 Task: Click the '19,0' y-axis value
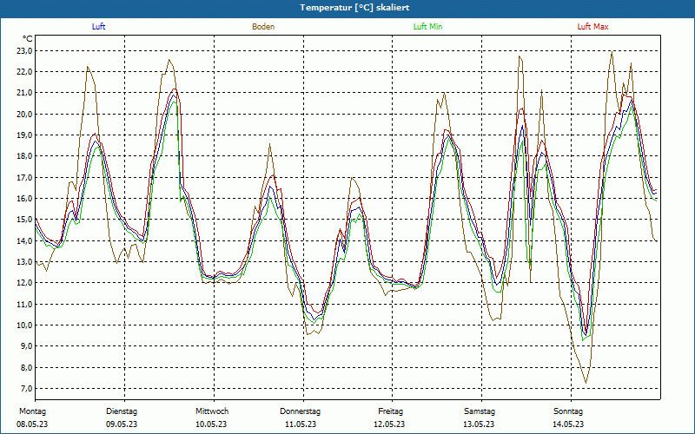(x=24, y=135)
